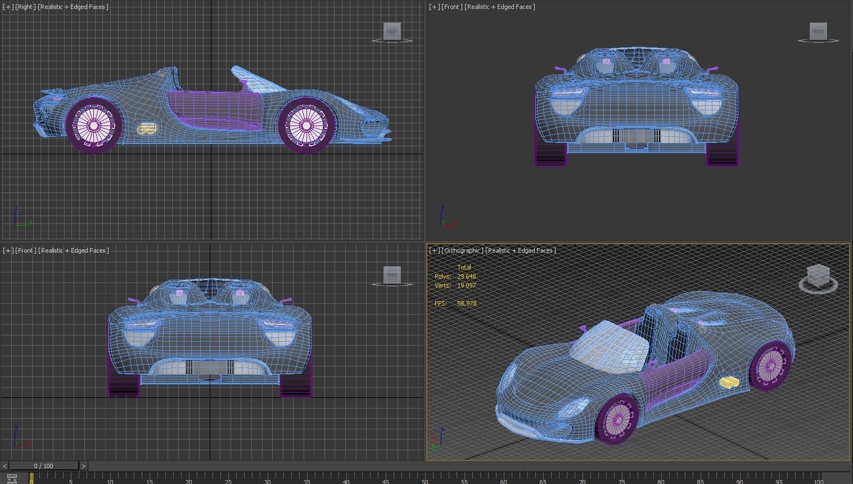Viewport: 853px width, 484px height.
Task: Click the Polys count 29 648
Action: tap(467, 276)
